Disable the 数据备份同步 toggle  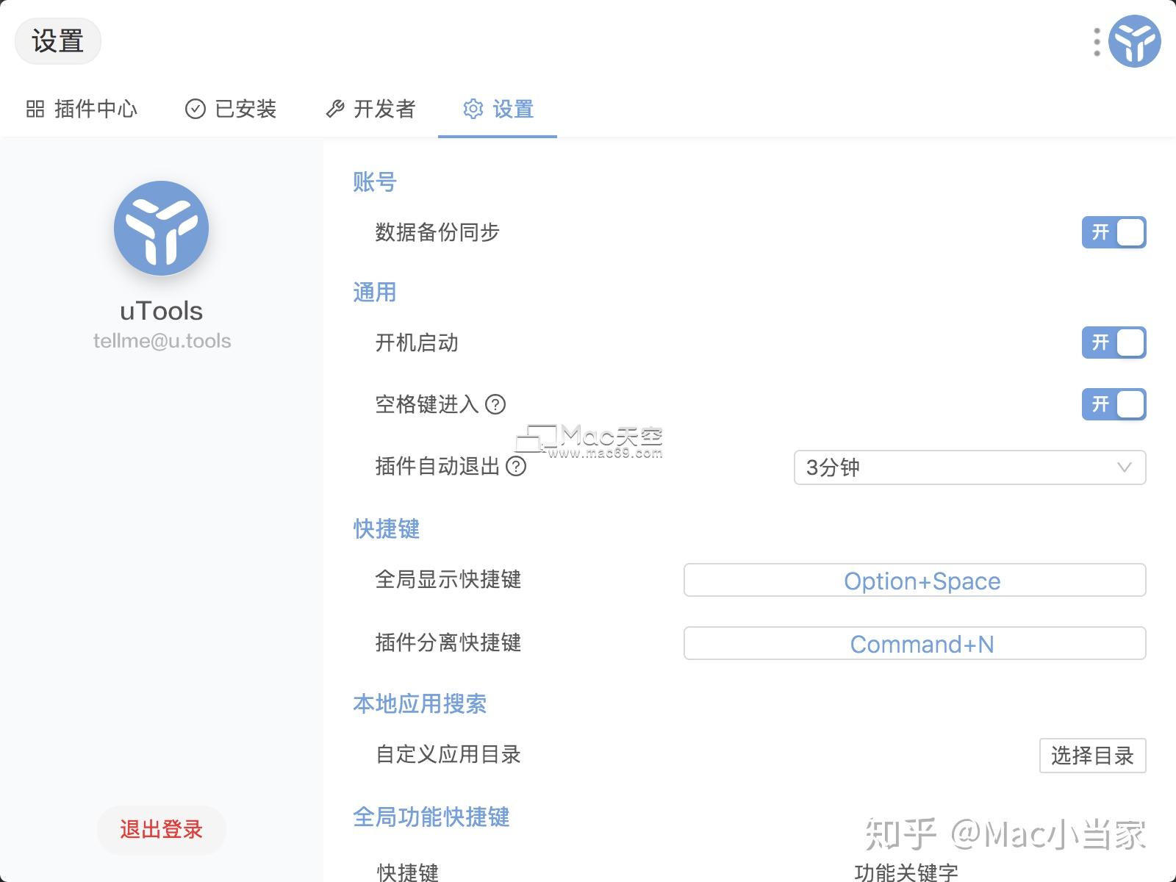point(1113,232)
